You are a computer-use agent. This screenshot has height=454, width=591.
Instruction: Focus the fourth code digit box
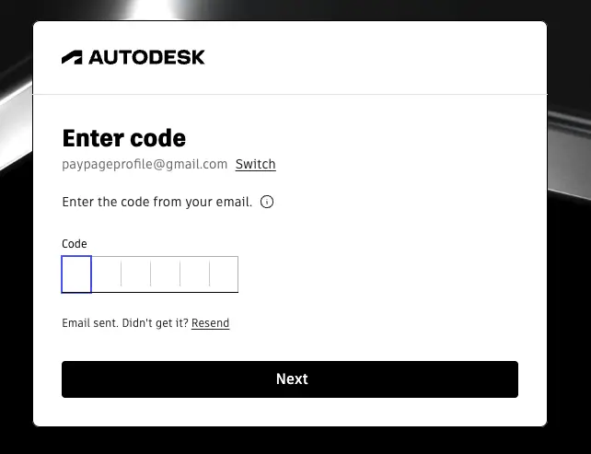(x=166, y=274)
